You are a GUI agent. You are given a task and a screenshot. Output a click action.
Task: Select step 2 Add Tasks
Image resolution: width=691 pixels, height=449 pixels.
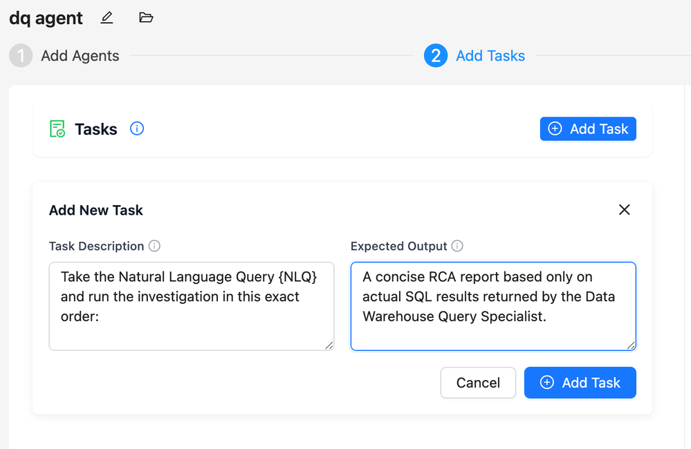[x=475, y=56]
